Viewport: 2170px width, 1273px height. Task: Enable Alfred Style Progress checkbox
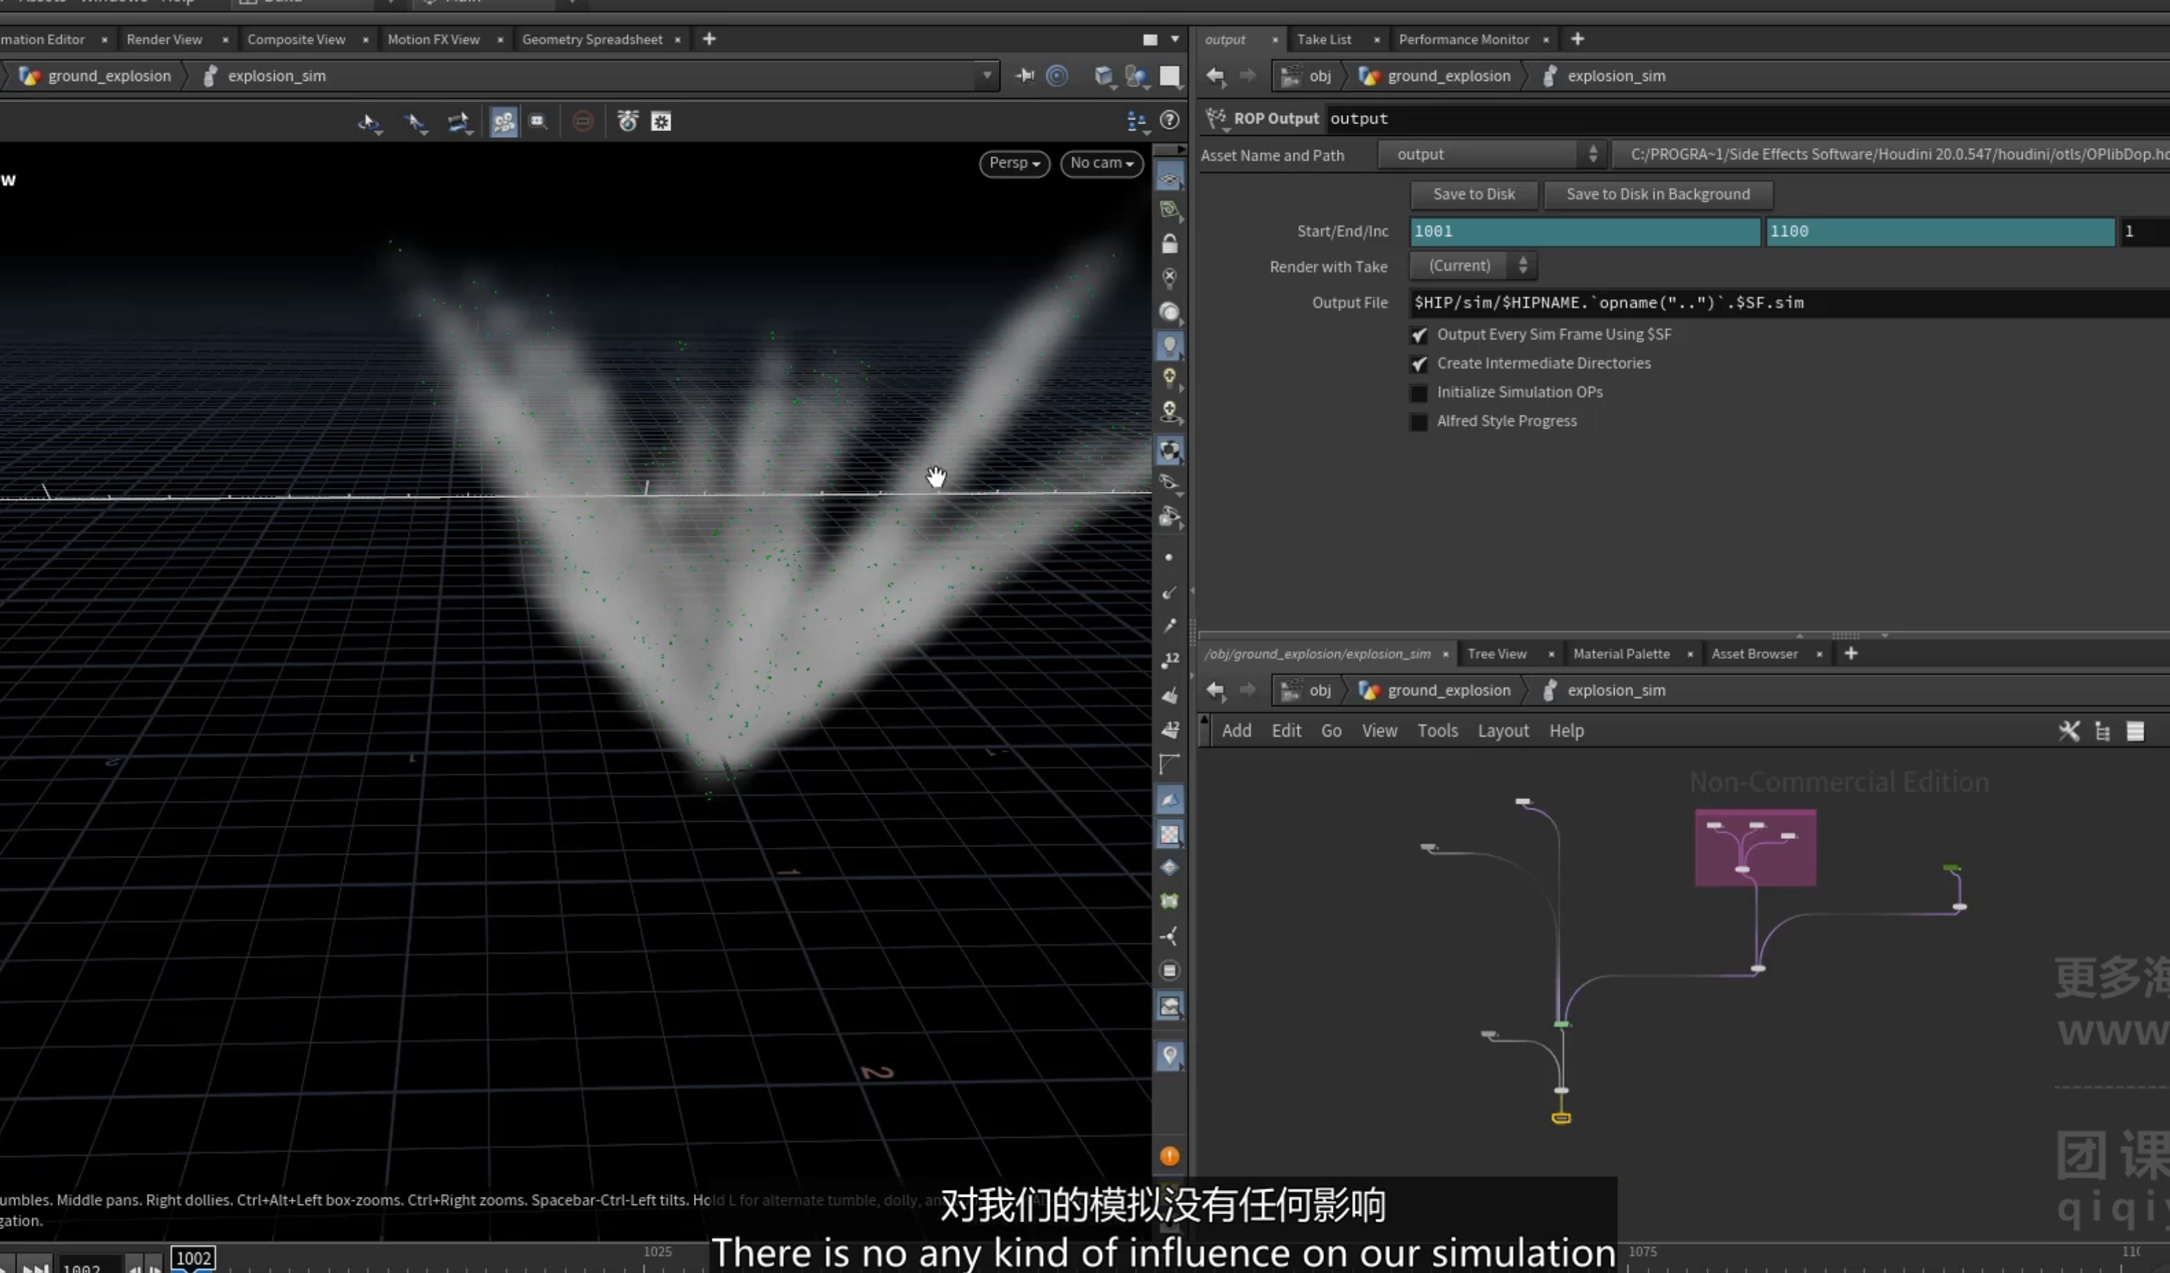coord(1419,421)
